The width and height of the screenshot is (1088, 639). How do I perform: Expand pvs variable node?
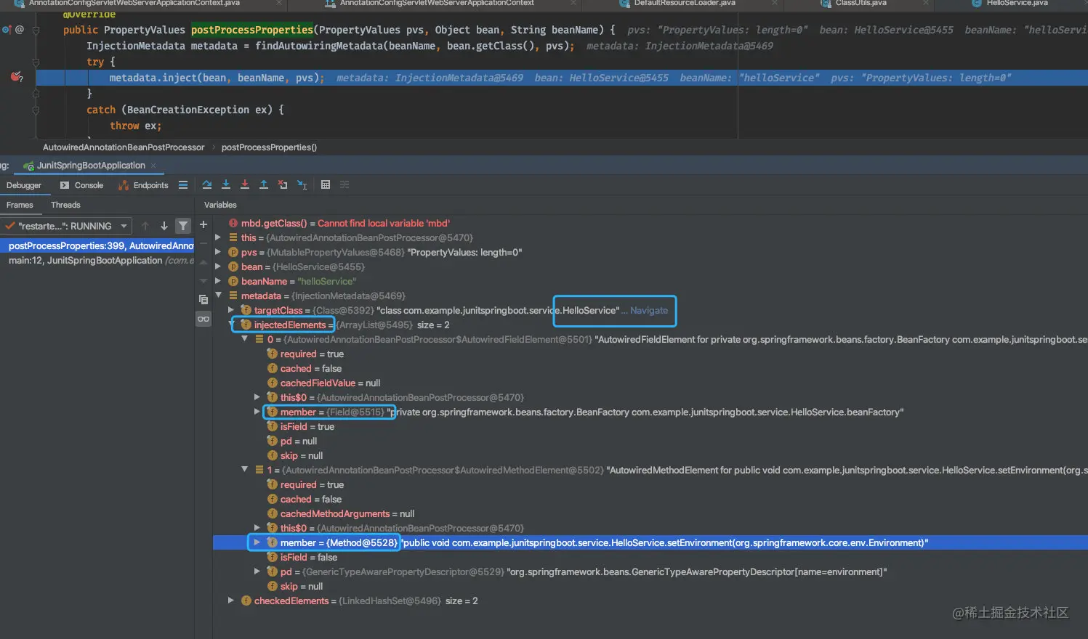(x=217, y=252)
